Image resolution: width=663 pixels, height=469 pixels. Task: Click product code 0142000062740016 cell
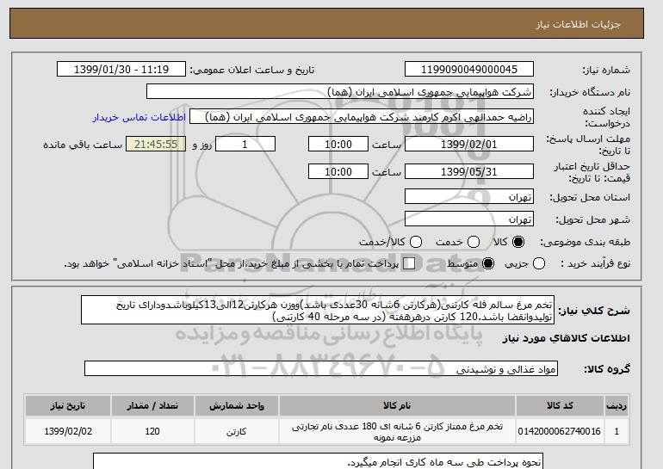pyautogui.click(x=560, y=431)
